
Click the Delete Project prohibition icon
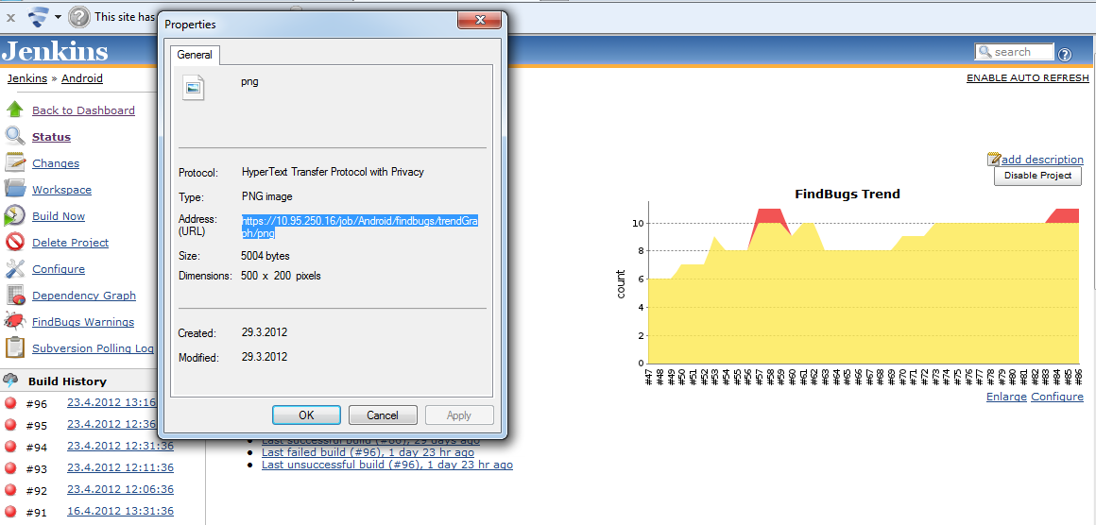click(x=14, y=243)
